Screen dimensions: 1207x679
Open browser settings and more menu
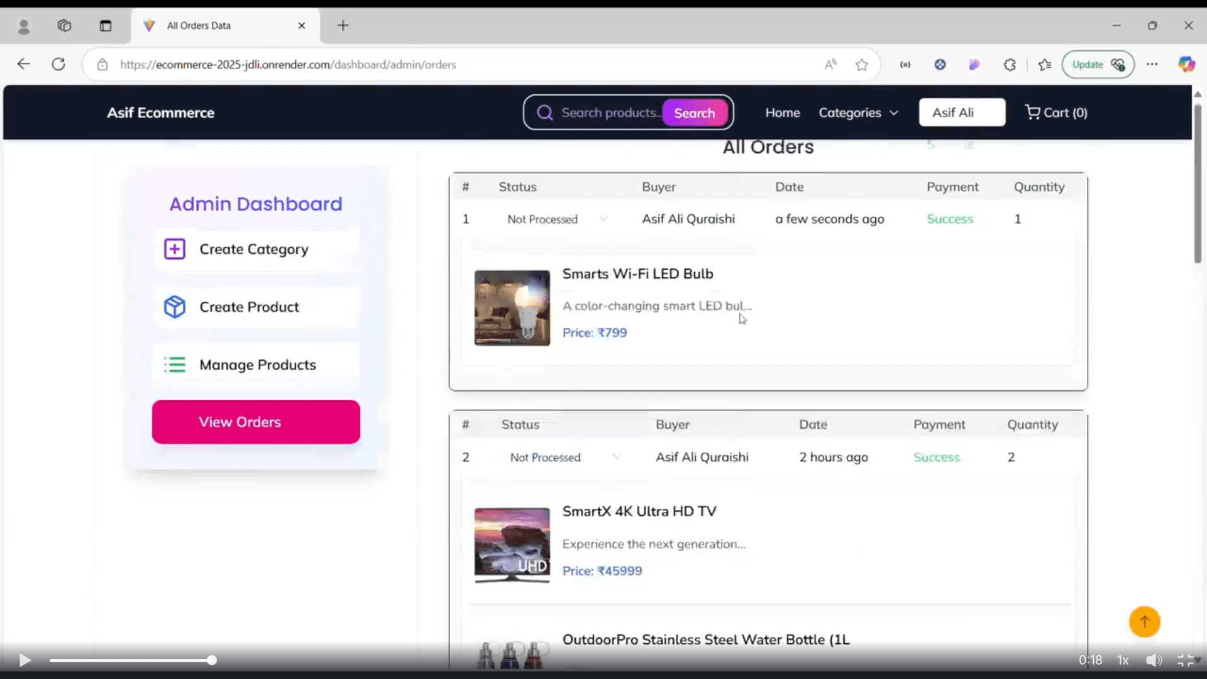pos(1152,64)
